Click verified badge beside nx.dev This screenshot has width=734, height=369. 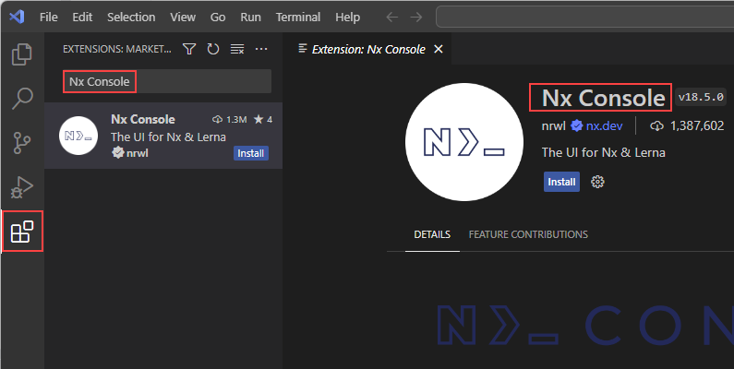coord(577,125)
